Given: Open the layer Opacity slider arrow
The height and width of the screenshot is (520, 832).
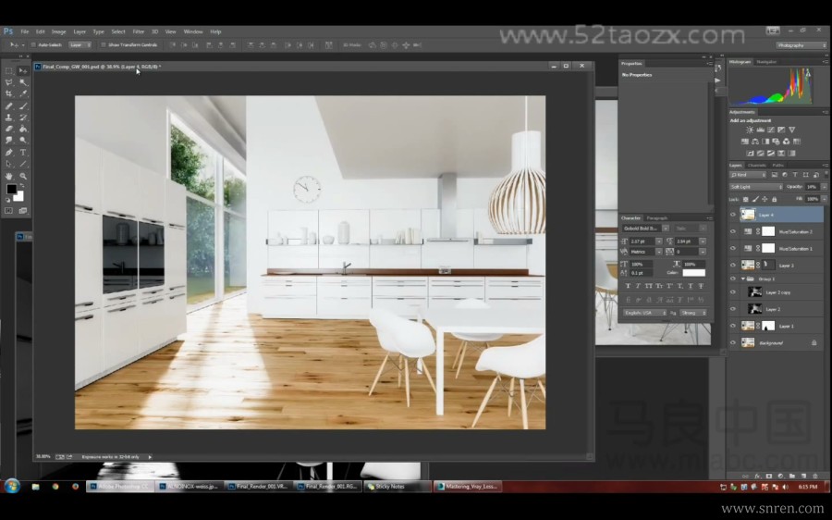Looking at the screenshot, I should point(824,187).
